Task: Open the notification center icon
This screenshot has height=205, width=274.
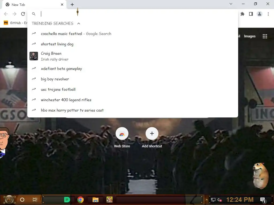Action: (x=263, y=200)
